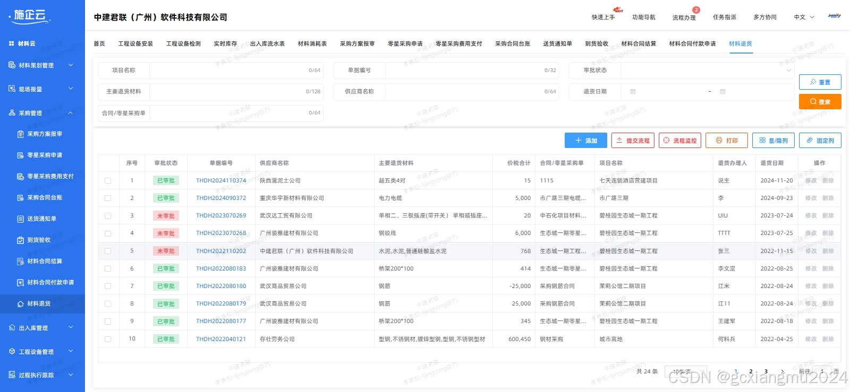The image size is (850, 392).
Task: Click the 零星采购费用支付 sidebar icon
Action: tap(20, 176)
